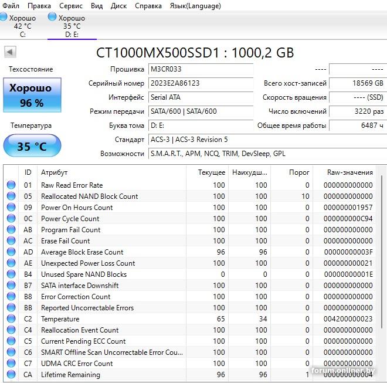Select the Reallocated NAND Block Count row
The width and height of the screenshot is (387, 383).
coord(89,196)
